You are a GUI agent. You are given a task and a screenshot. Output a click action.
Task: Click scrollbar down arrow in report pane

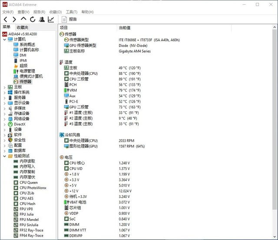click(275, 237)
